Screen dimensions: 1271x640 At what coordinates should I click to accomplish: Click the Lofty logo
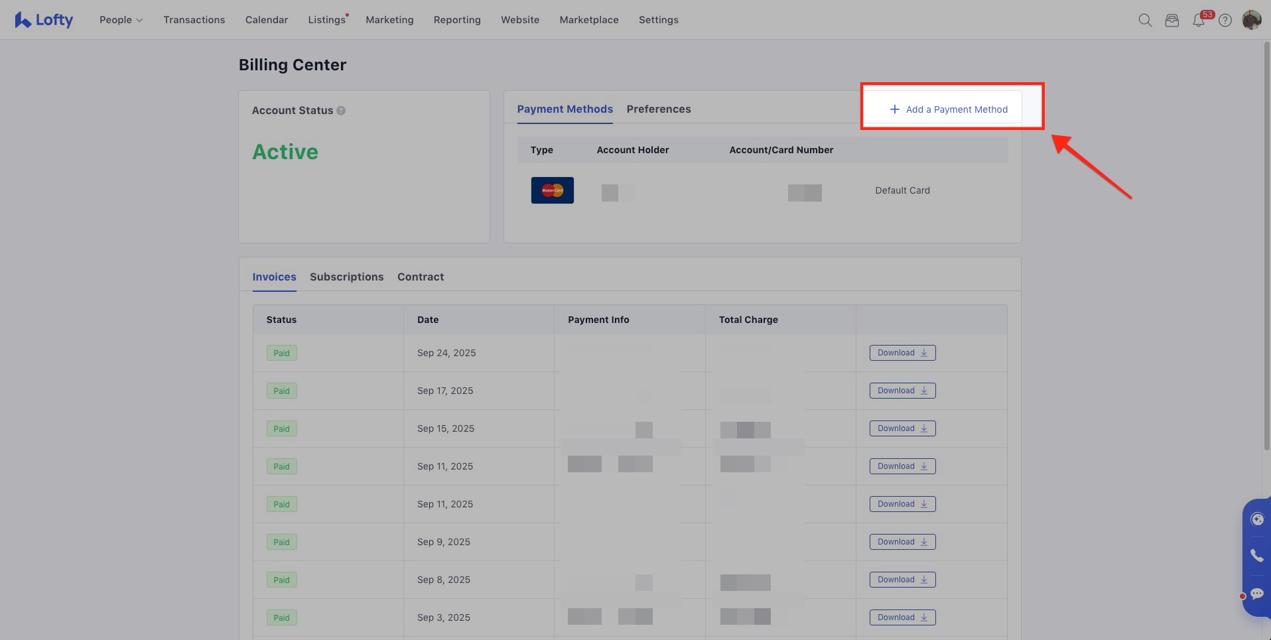44,20
